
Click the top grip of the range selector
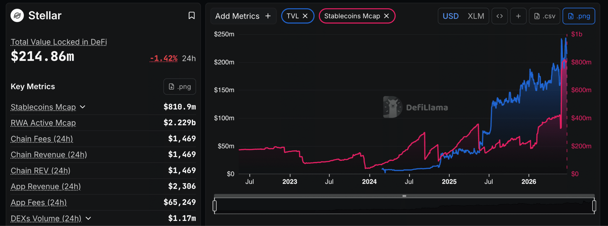[x=404, y=196]
